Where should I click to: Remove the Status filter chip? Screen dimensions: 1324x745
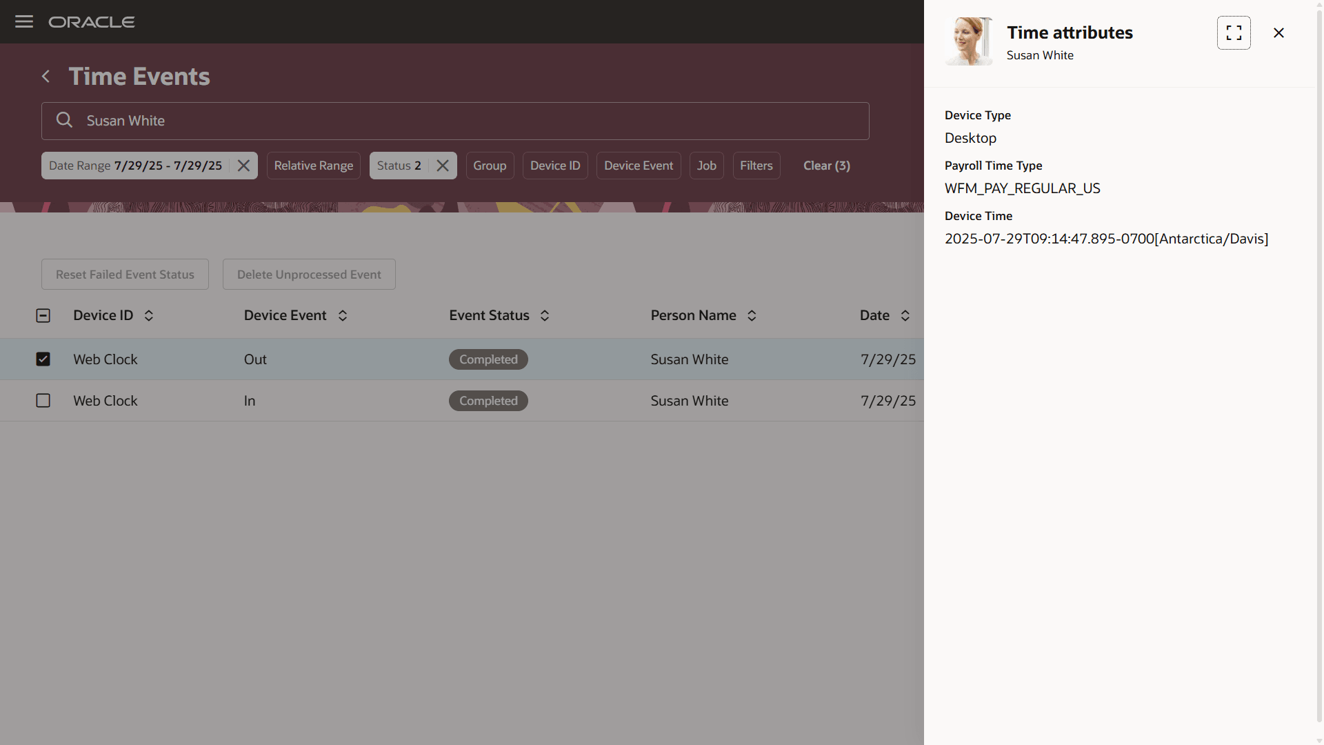(x=443, y=166)
